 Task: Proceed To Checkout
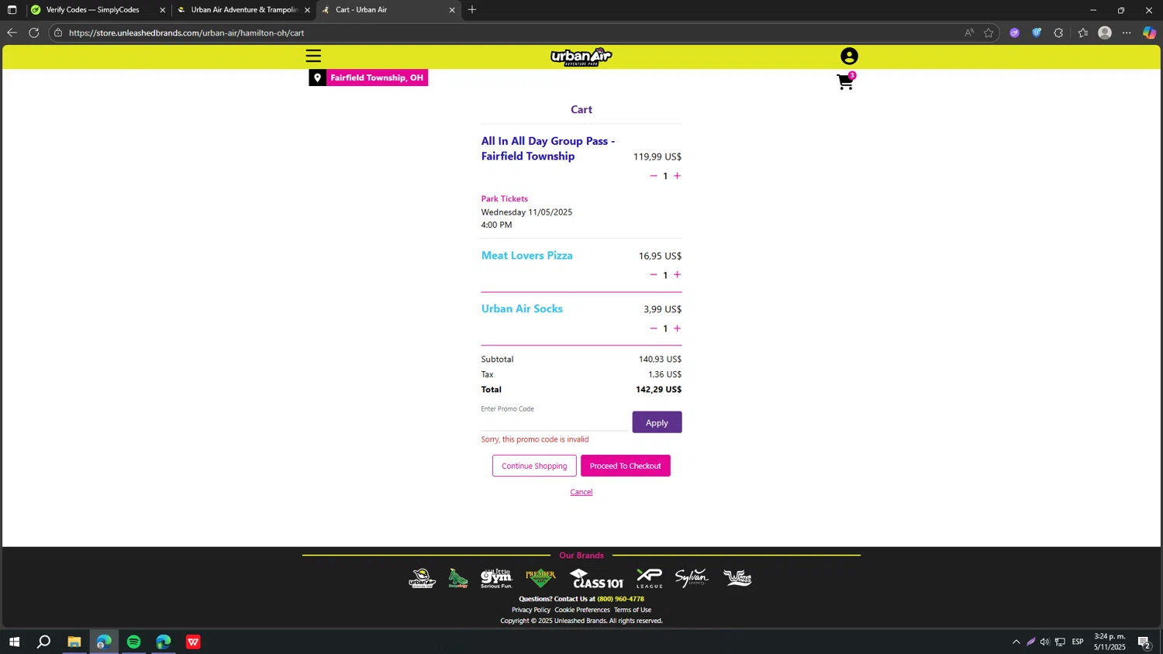tap(625, 466)
